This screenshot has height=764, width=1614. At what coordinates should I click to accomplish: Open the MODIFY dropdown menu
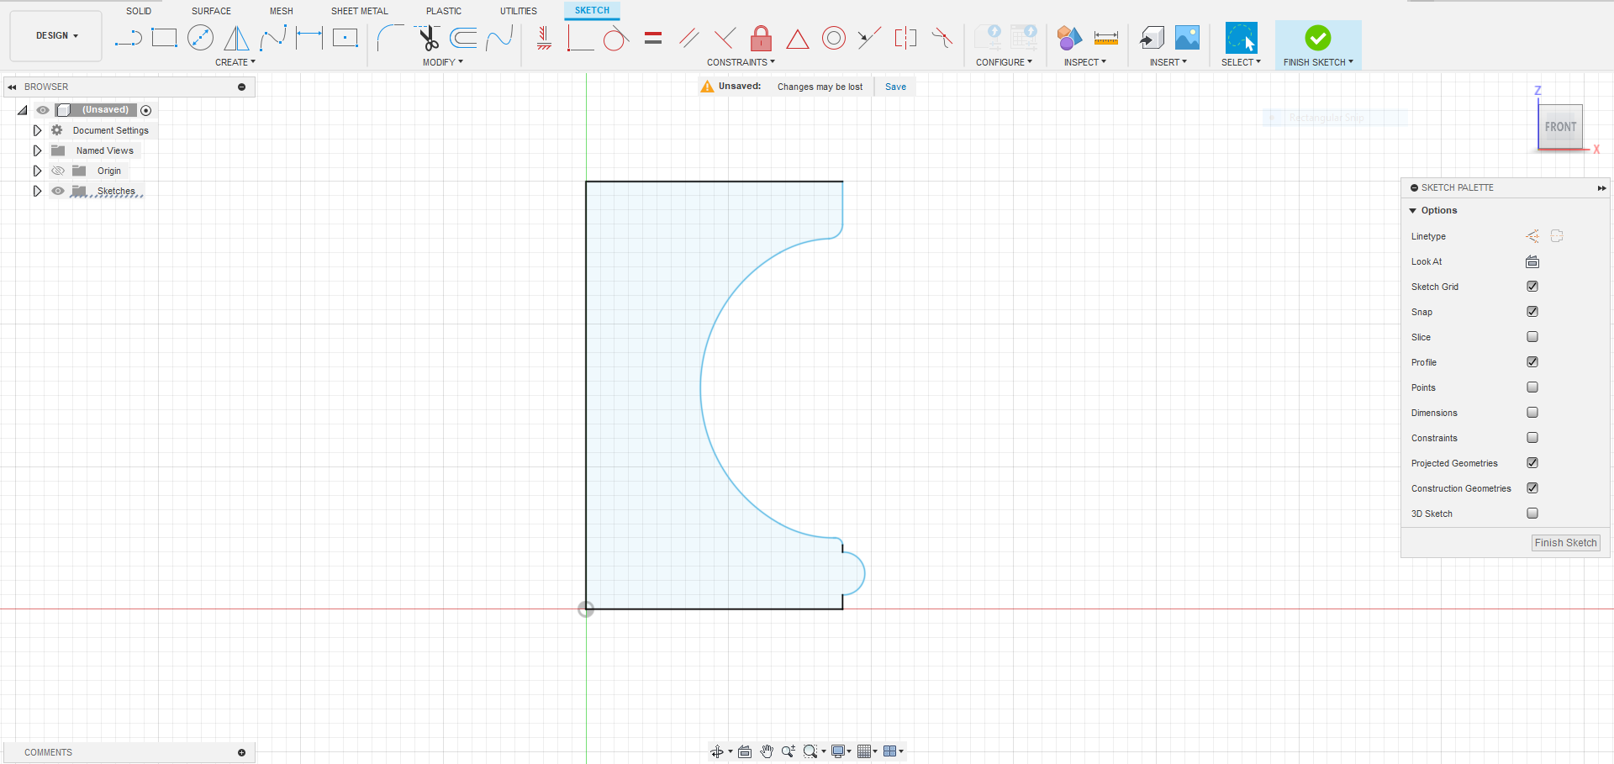pos(443,62)
